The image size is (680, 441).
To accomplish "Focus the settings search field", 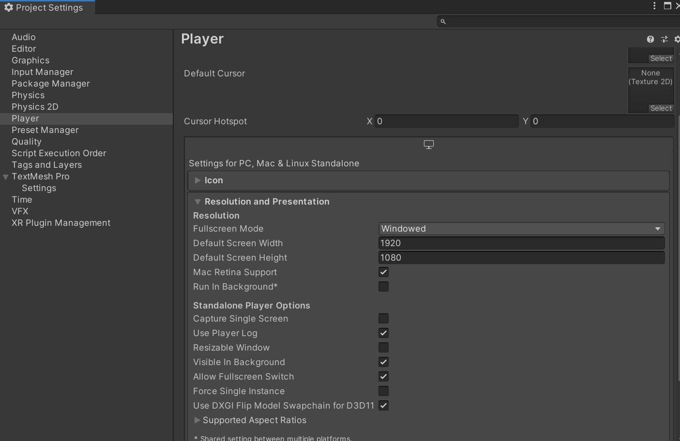I will [559, 21].
